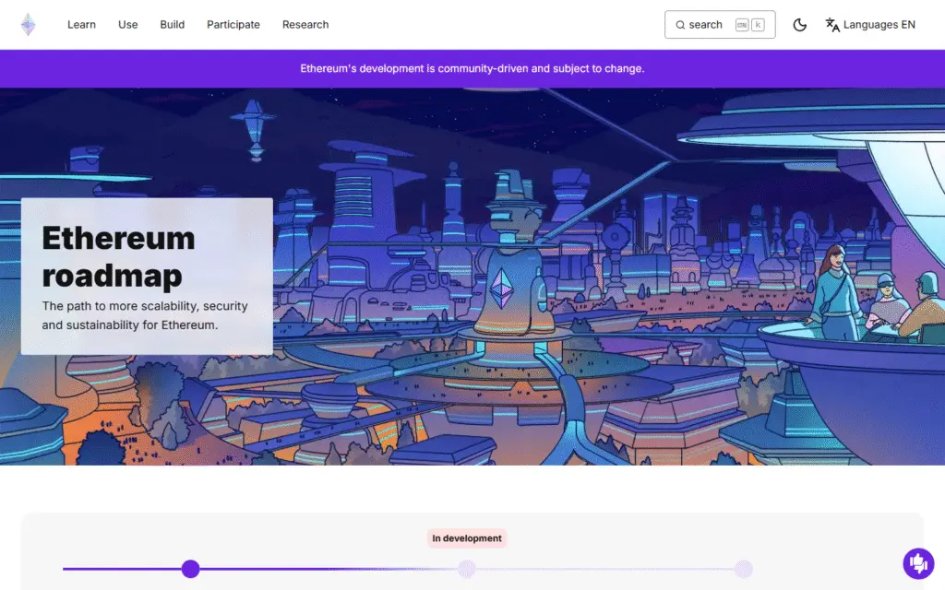Screen dimensions: 945x590
Task: Click the magnifier icon in search
Action: [x=680, y=25]
